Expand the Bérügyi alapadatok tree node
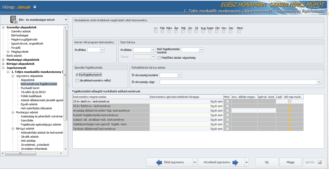Viewport: 329px width, 169px height. (3, 64)
